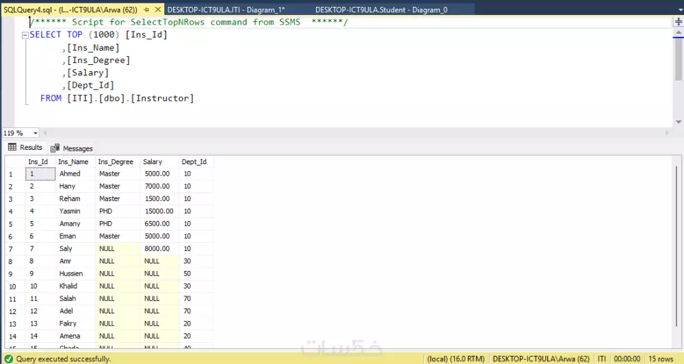Image resolution: width=684 pixels, height=364 pixels.
Task: Click the split editor handle icon
Action: [x=679, y=21]
